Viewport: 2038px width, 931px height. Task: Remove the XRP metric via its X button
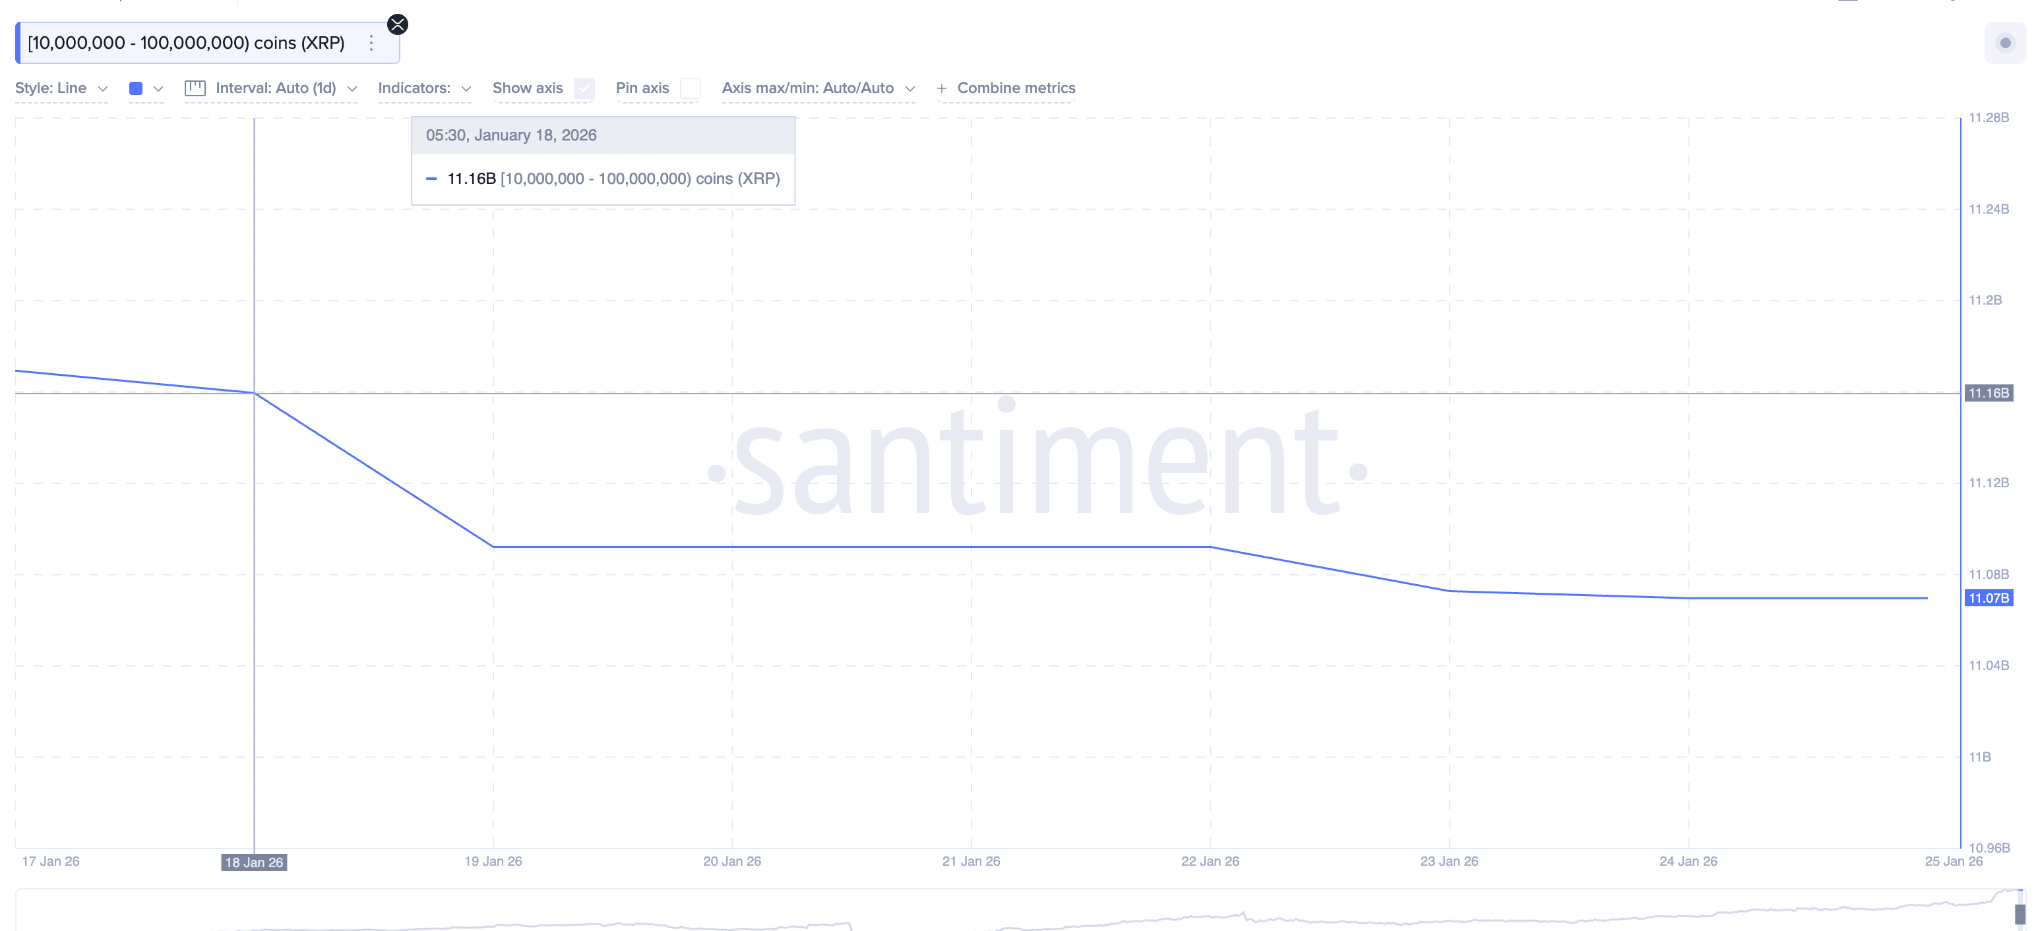coord(398,24)
